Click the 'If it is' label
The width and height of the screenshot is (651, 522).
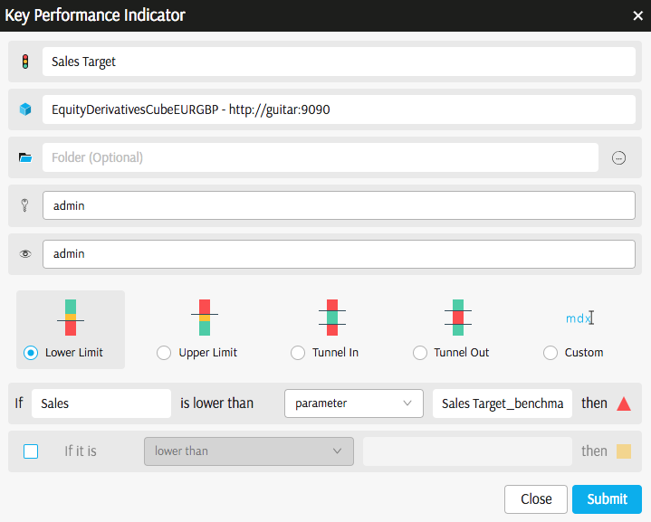(x=81, y=451)
